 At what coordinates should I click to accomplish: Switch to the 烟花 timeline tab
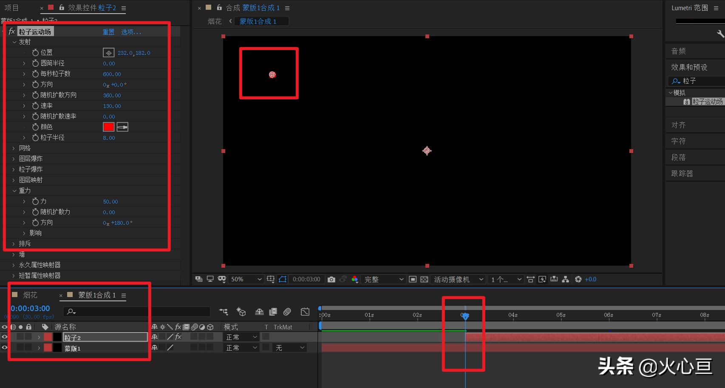(30, 295)
